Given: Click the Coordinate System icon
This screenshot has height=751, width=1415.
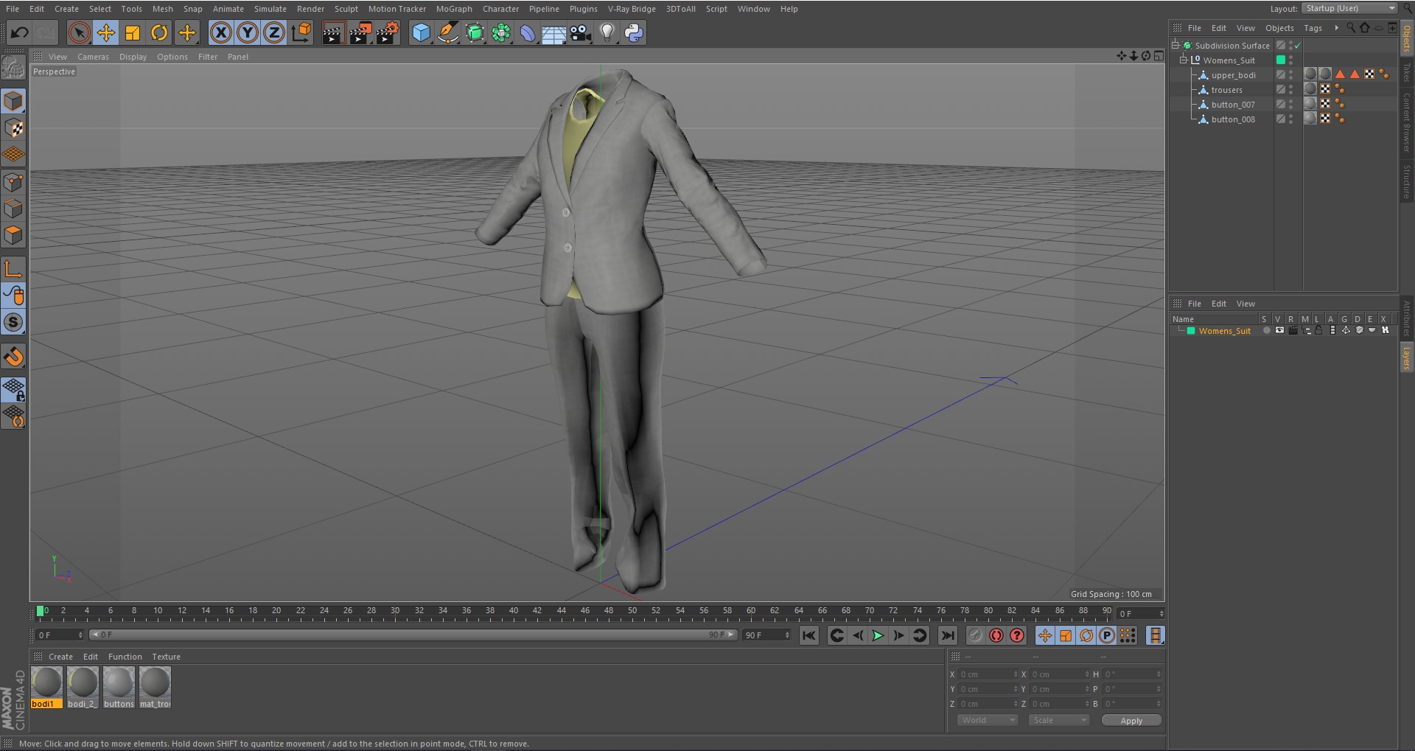Looking at the screenshot, I should click(x=301, y=32).
